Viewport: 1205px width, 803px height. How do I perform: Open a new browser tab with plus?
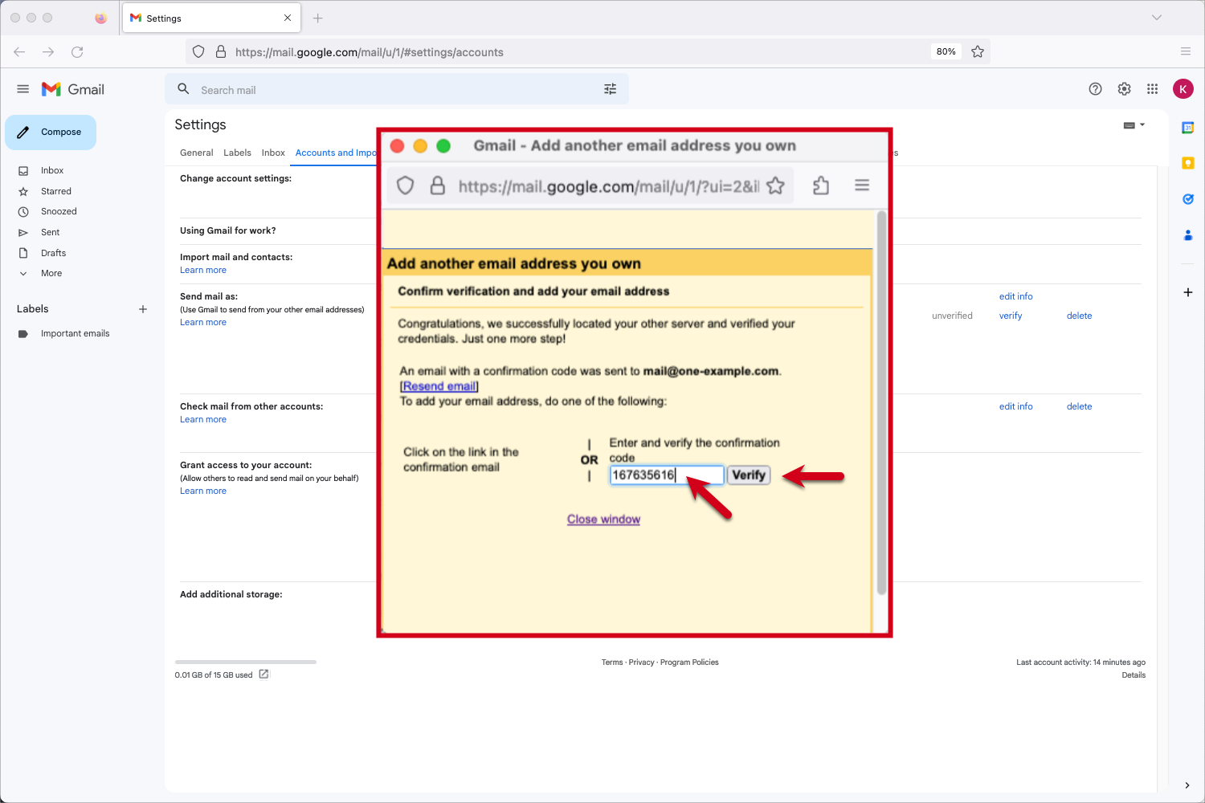pos(318,18)
